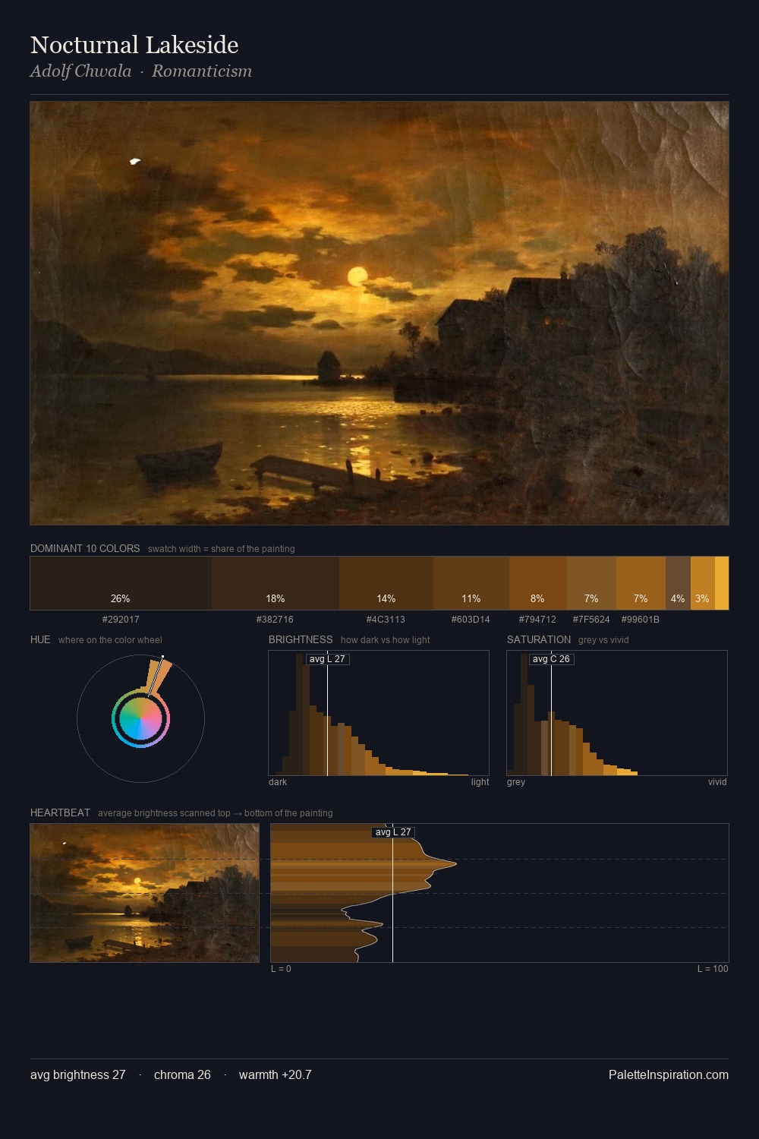Click the Nocturnal Lakeside title
Screen dimensions: 759x1139
tap(134, 45)
